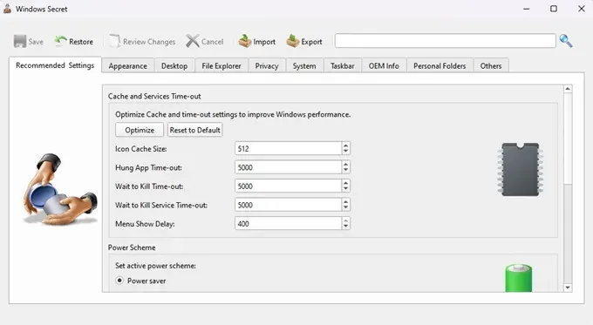Decrease Menu Show Delay value
The image size is (593, 325).
(x=345, y=227)
